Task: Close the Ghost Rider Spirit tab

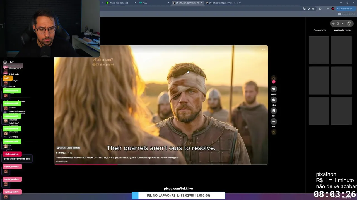Action: coord(235,3)
